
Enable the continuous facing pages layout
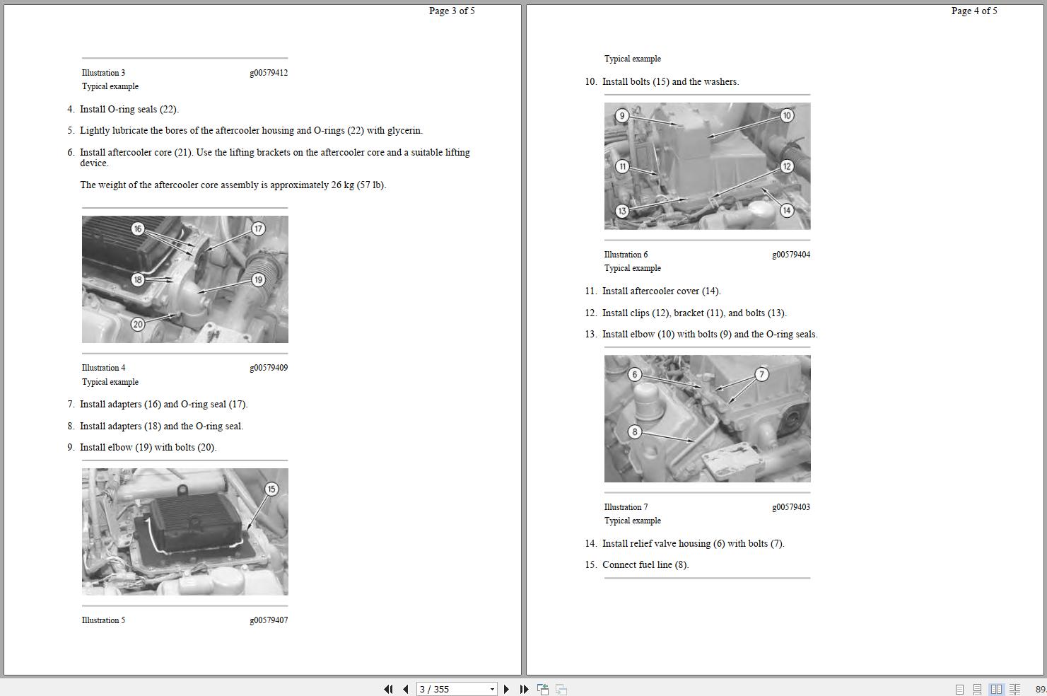1014,689
